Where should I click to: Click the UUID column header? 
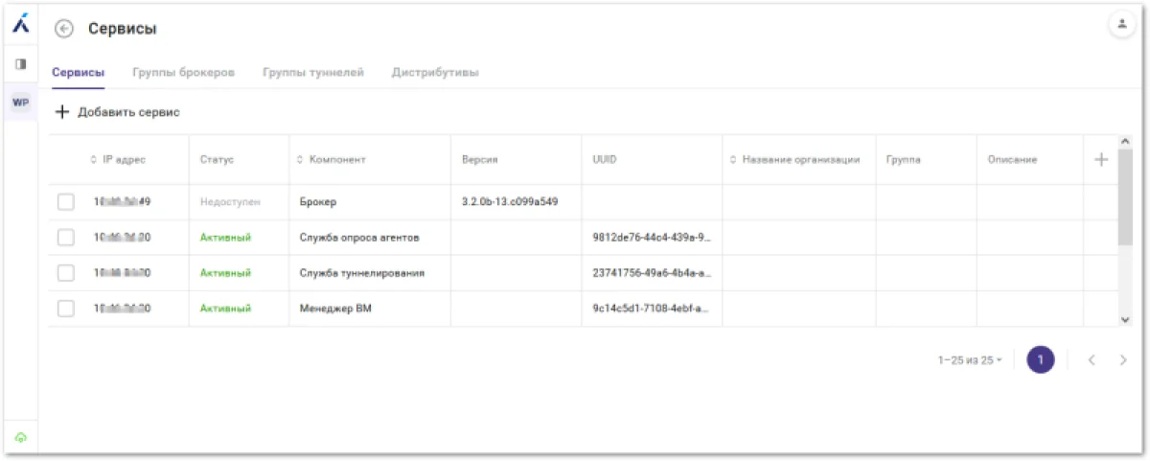pyautogui.click(x=604, y=159)
